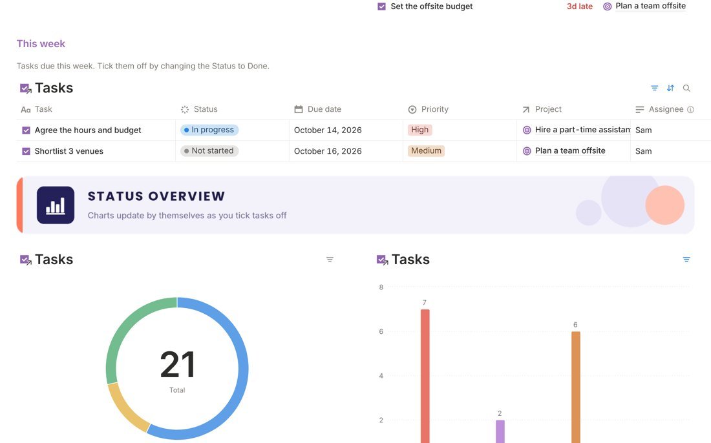Screen dimensions: 711x443
Task: Toggle checkbox for Agree the hours and budget
Action: (x=26, y=130)
